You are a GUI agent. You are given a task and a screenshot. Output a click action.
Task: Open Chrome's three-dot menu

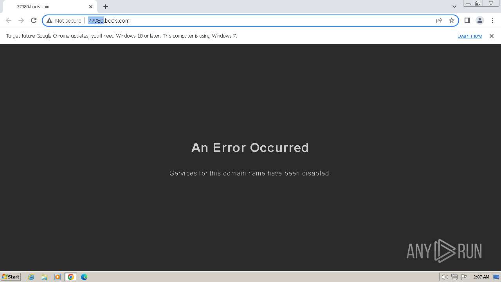pyautogui.click(x=492, y=20)
